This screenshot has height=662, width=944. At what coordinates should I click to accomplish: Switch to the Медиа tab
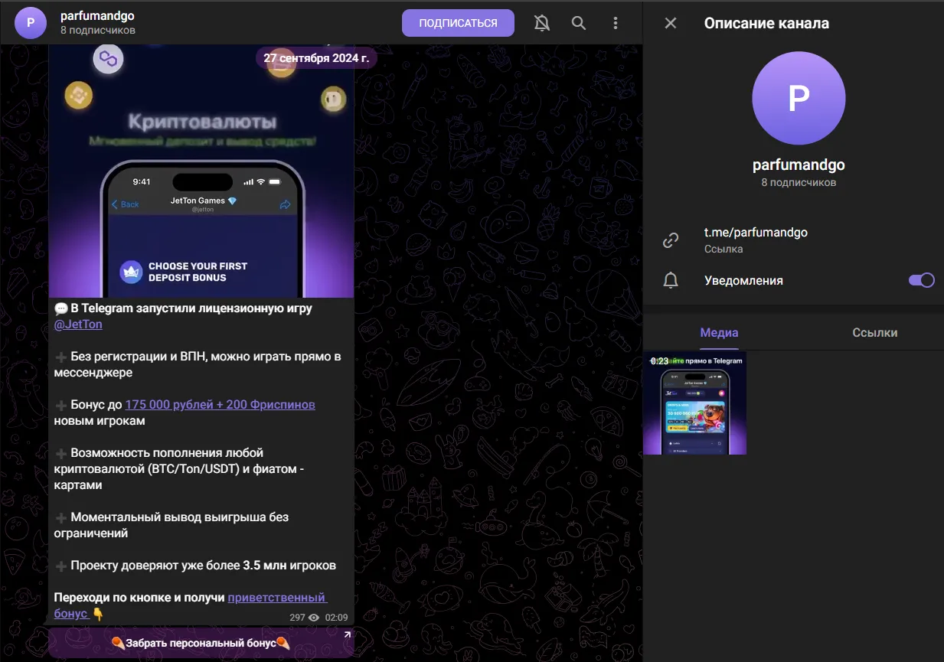point(719,333)
